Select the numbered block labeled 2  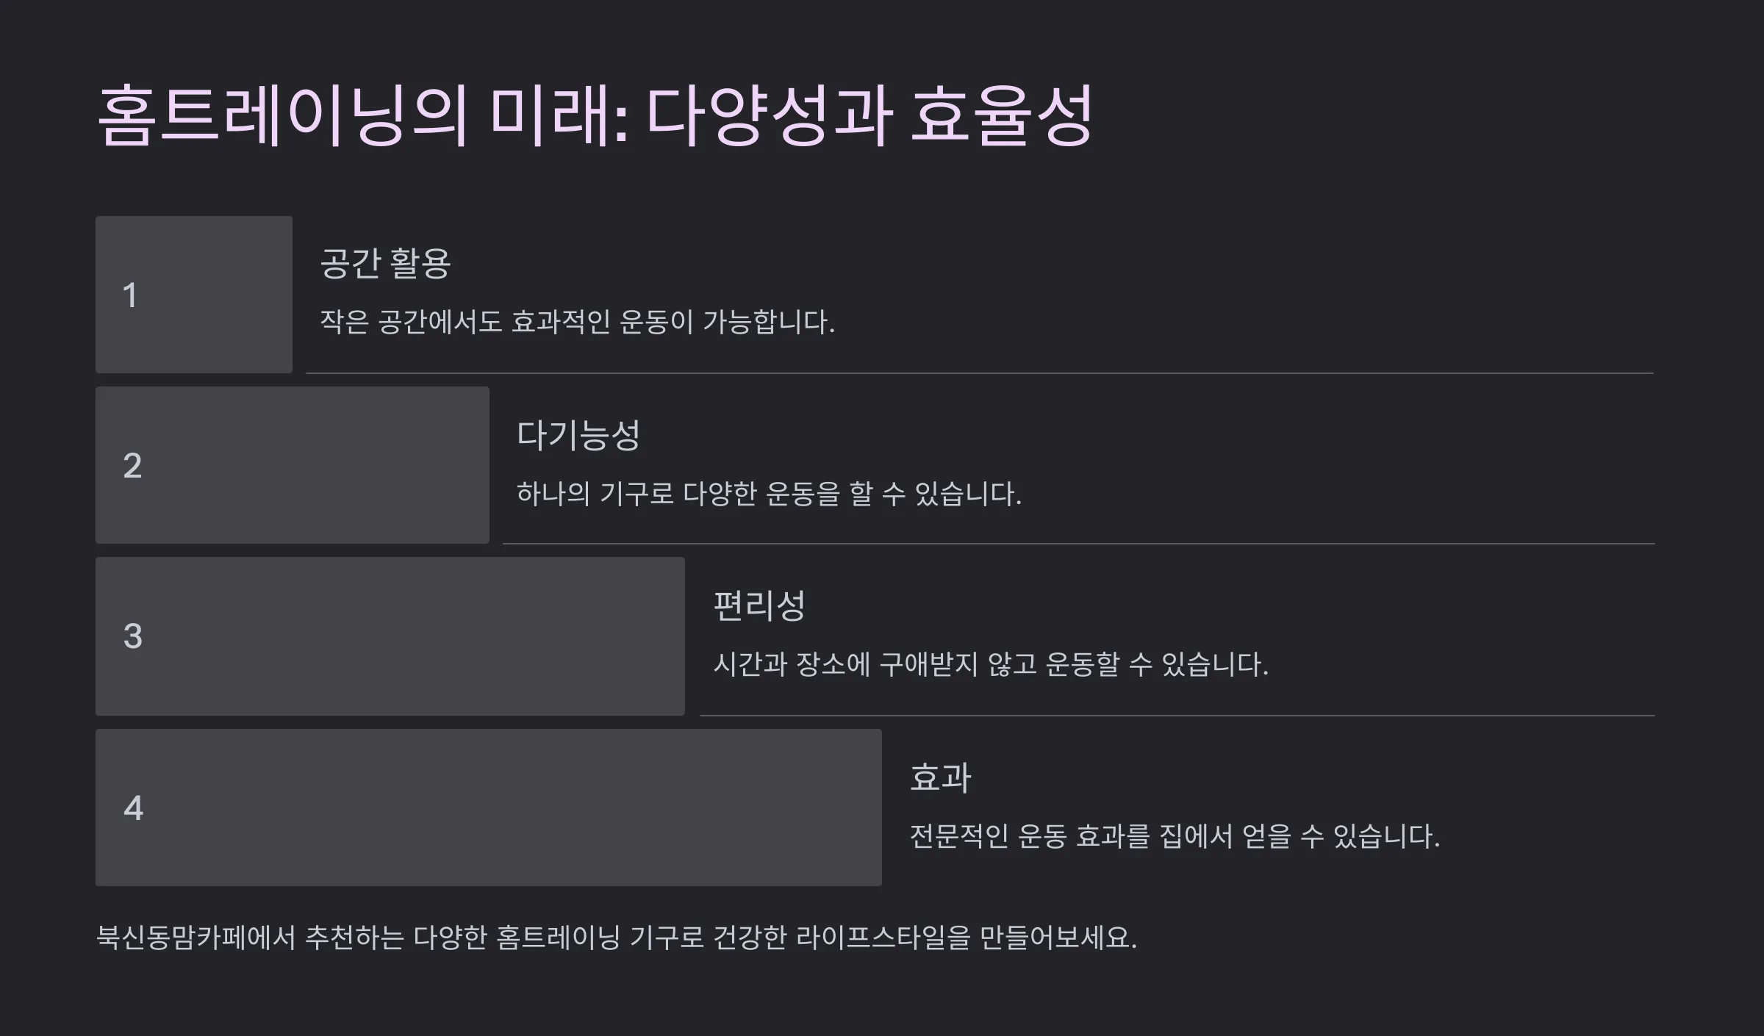(293, 465)
